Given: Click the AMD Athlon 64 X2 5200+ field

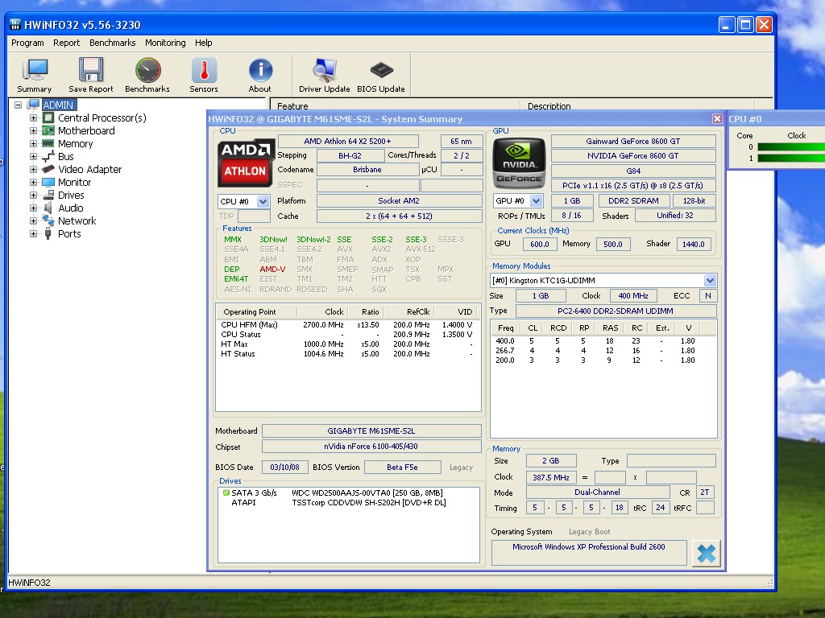Looking at the screenshot, I should tap(348, 141).
